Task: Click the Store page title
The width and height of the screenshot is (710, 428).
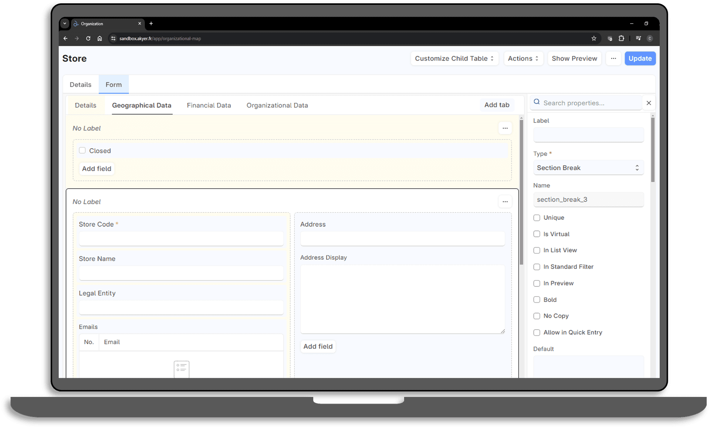Action: pos(74,58)
